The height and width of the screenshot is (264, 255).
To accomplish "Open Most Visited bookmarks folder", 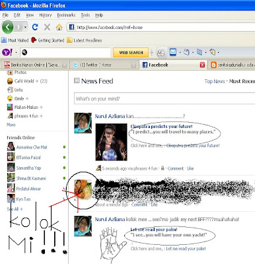I will tap(15, 40).
